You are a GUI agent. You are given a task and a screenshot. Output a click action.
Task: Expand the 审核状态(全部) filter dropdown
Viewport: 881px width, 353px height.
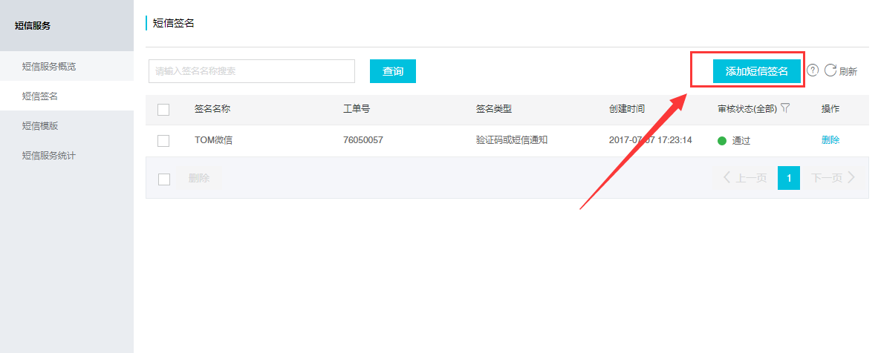click(747, 109)
